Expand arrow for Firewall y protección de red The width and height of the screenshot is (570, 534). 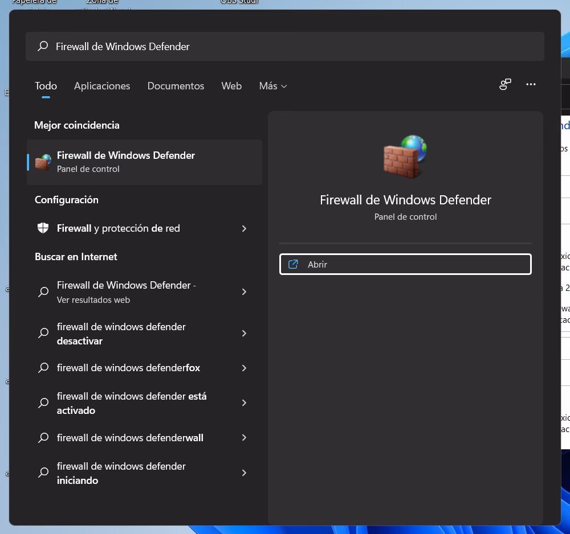244,228
